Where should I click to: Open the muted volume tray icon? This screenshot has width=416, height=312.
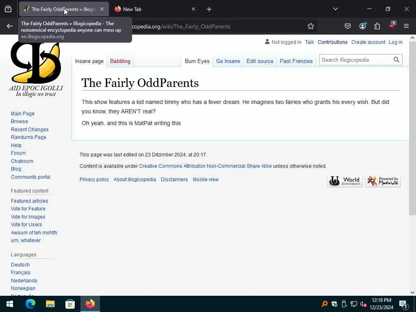tap(363, 304)
